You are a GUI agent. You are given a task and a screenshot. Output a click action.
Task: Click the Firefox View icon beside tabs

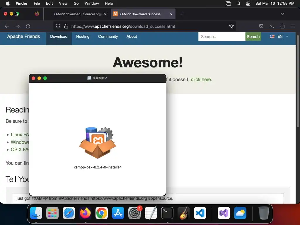pyautogui.click(x=37, y=14)
